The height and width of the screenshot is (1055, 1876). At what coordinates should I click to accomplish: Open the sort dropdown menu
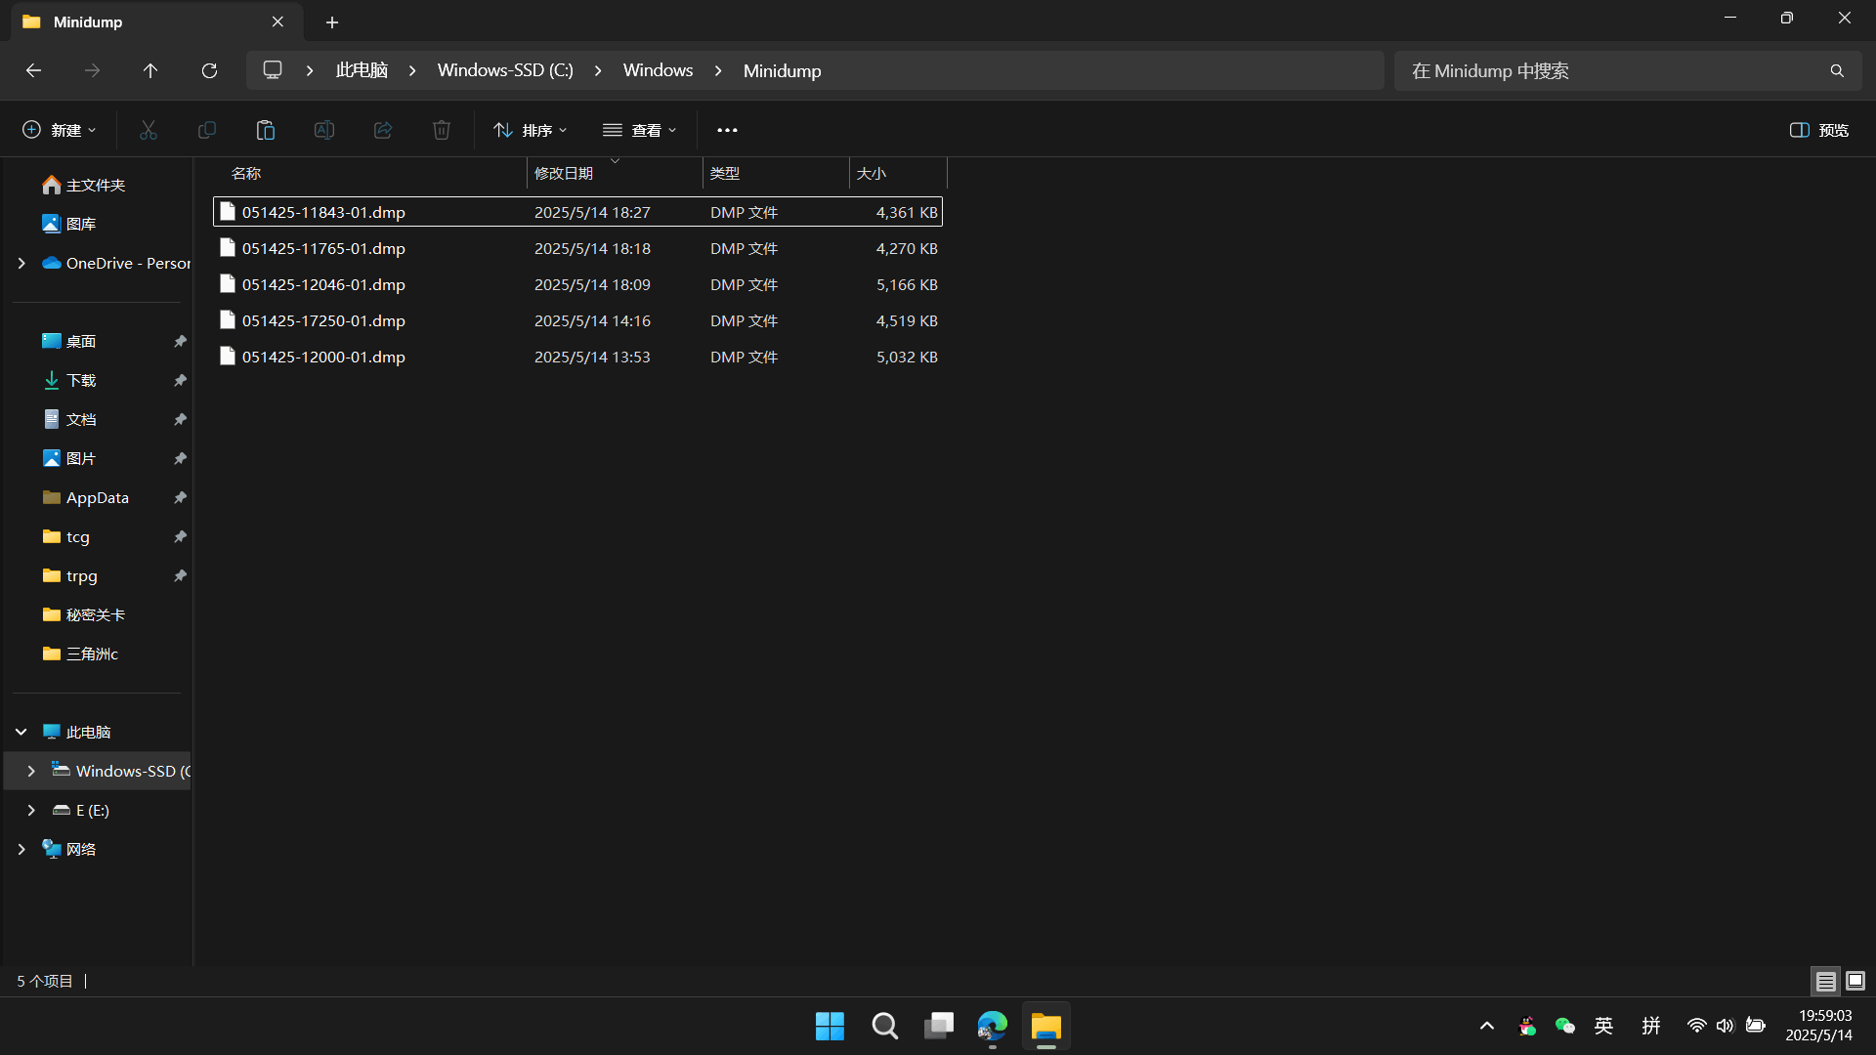(x=531, y=130)
